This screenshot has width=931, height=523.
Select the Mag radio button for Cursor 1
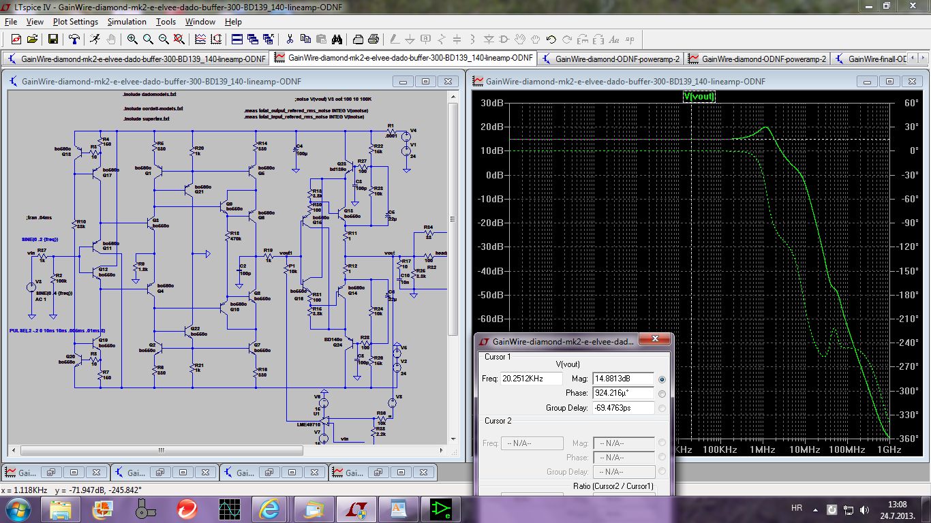tap(662, 379)
